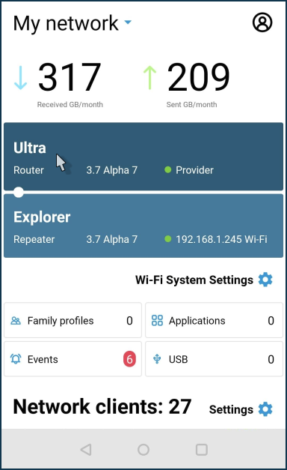The image size is (287, 470).
Task: Click the USB symbol icon
Action: tap(157, 359)
